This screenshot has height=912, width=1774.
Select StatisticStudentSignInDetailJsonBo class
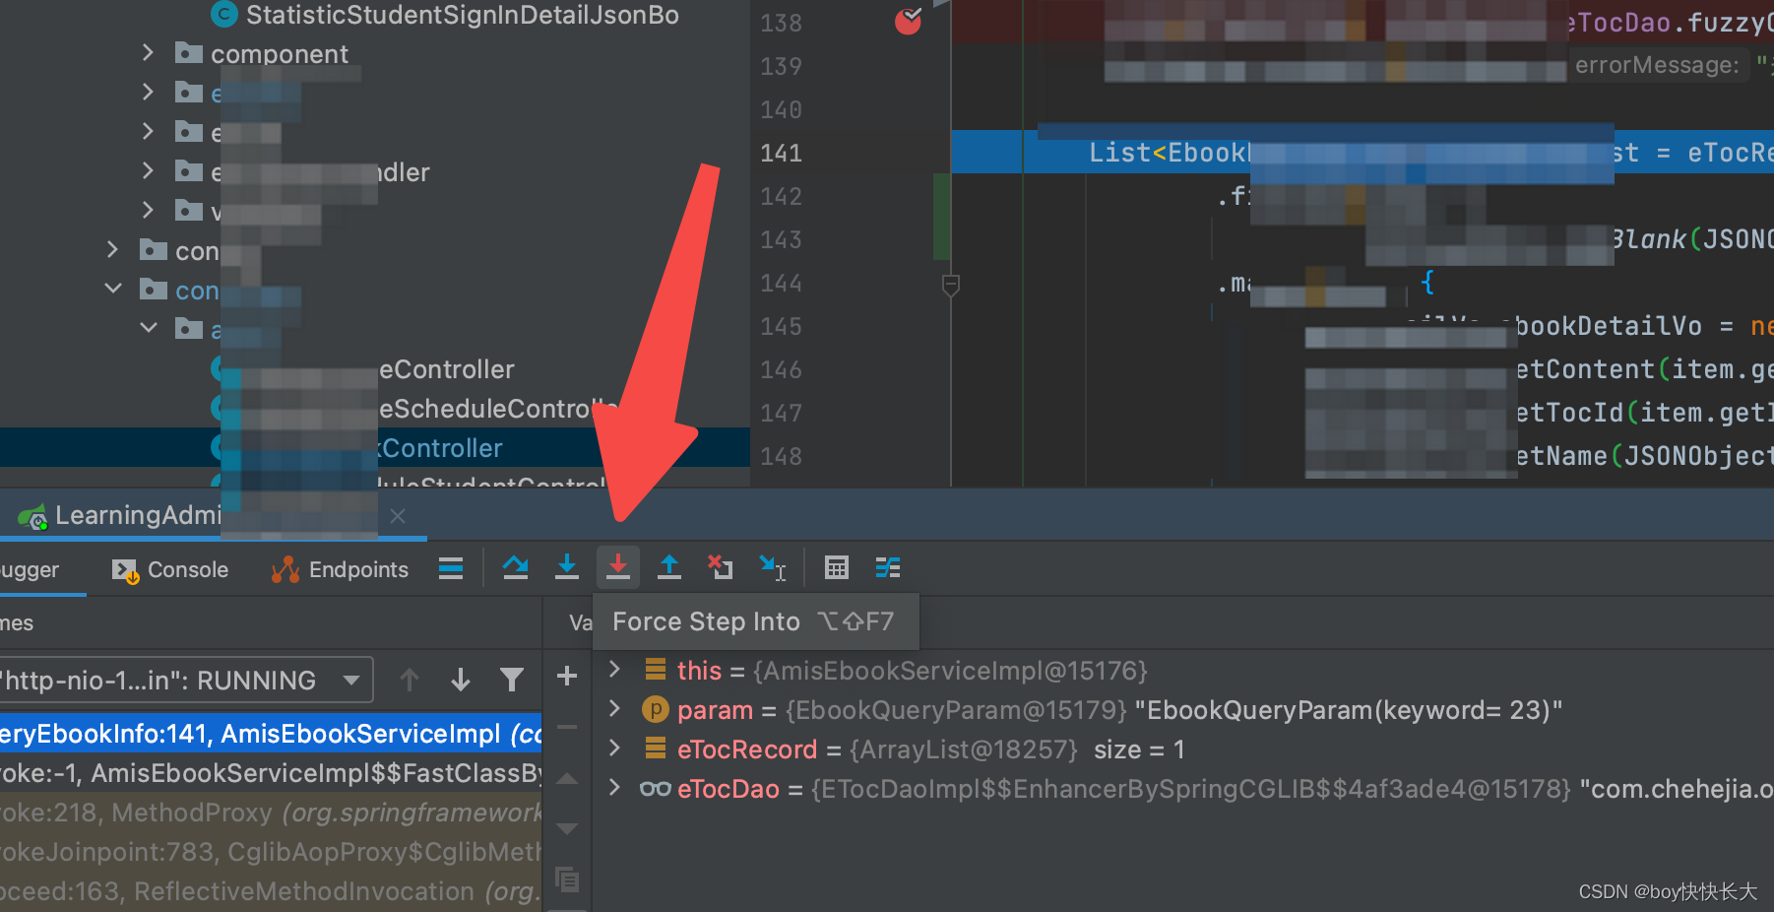pyautogui.click(x=462, y=15)
